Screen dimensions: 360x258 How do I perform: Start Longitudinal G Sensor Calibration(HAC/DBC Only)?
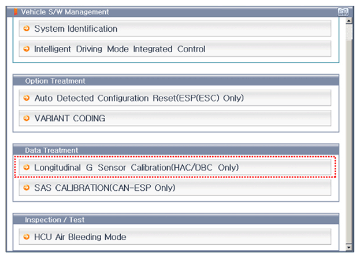point(175,167)
